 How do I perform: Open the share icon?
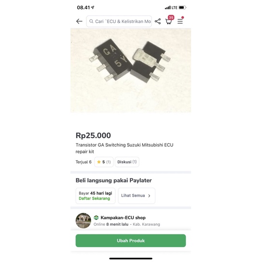[x=158, y=21]
